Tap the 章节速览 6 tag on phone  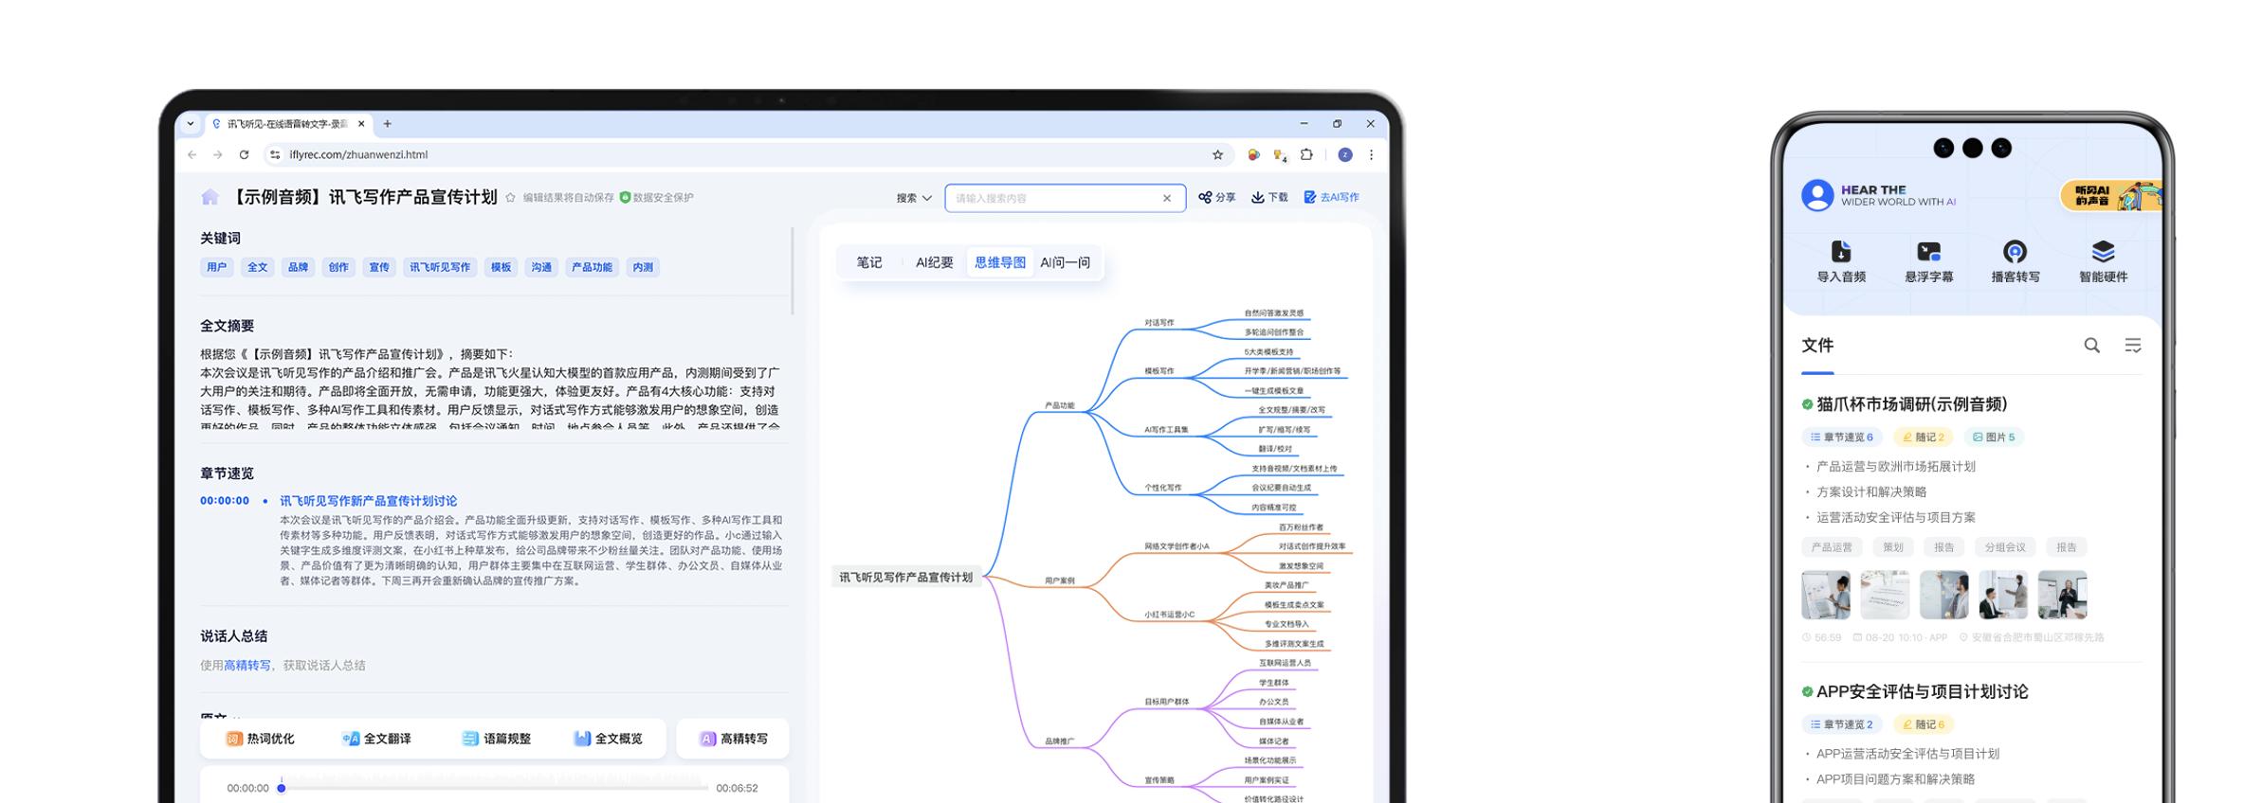(1841, 437)
